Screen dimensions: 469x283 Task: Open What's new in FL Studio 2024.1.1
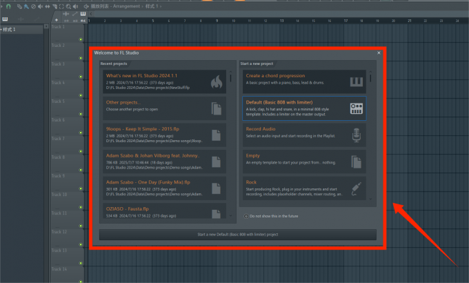(165, 81)
